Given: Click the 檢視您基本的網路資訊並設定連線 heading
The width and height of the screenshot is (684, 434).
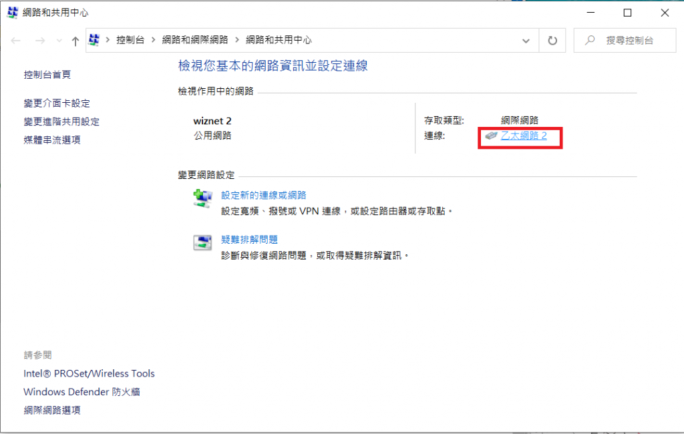Looking at the screenshot, I should pyautogui.click(x=273, y=66).
